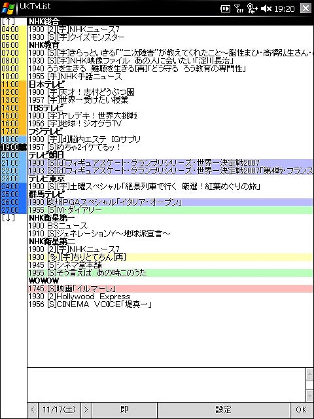Select the 06:00 time slot

14,45
